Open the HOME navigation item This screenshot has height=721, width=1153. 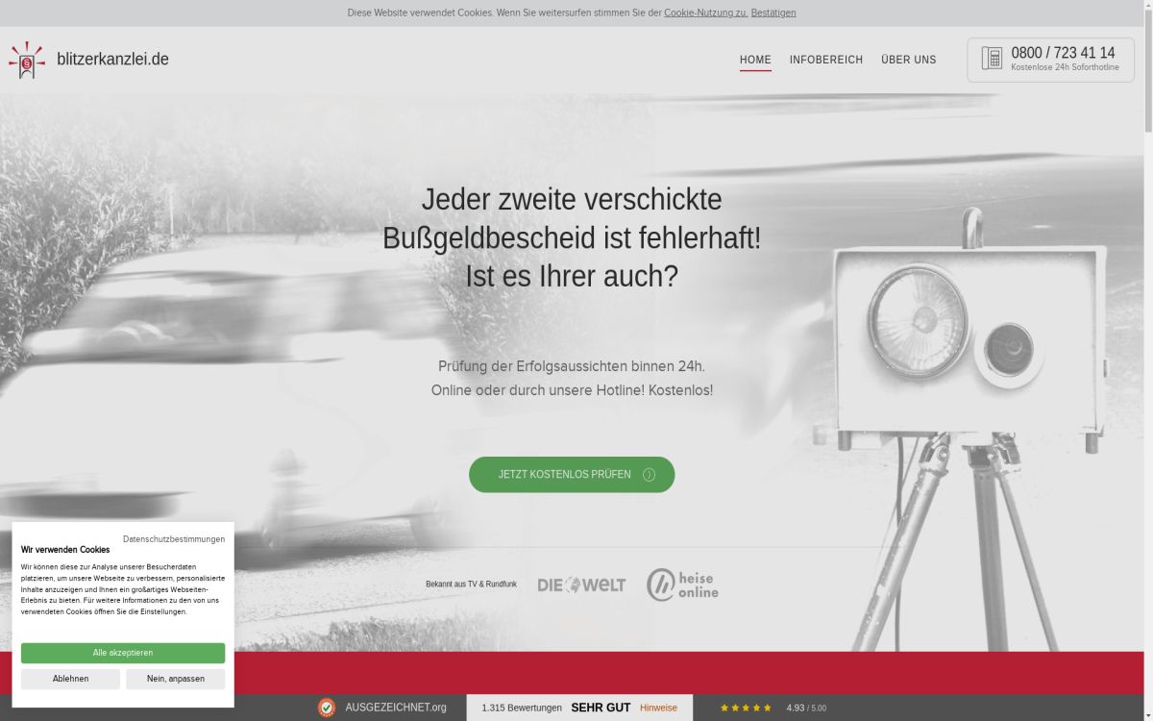point(755,59)
